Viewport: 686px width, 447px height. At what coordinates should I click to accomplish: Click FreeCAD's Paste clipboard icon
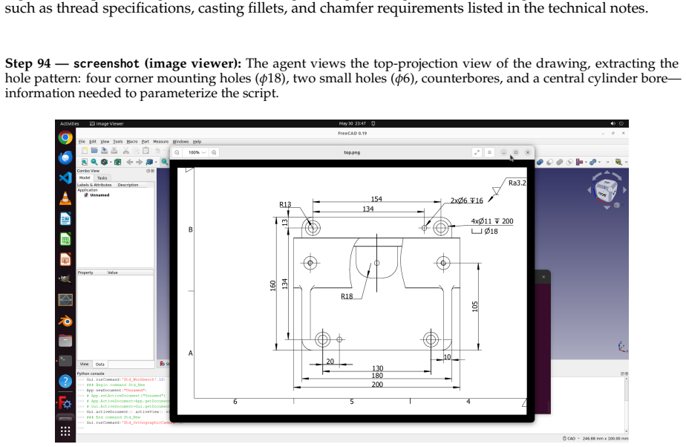[146, 151]
